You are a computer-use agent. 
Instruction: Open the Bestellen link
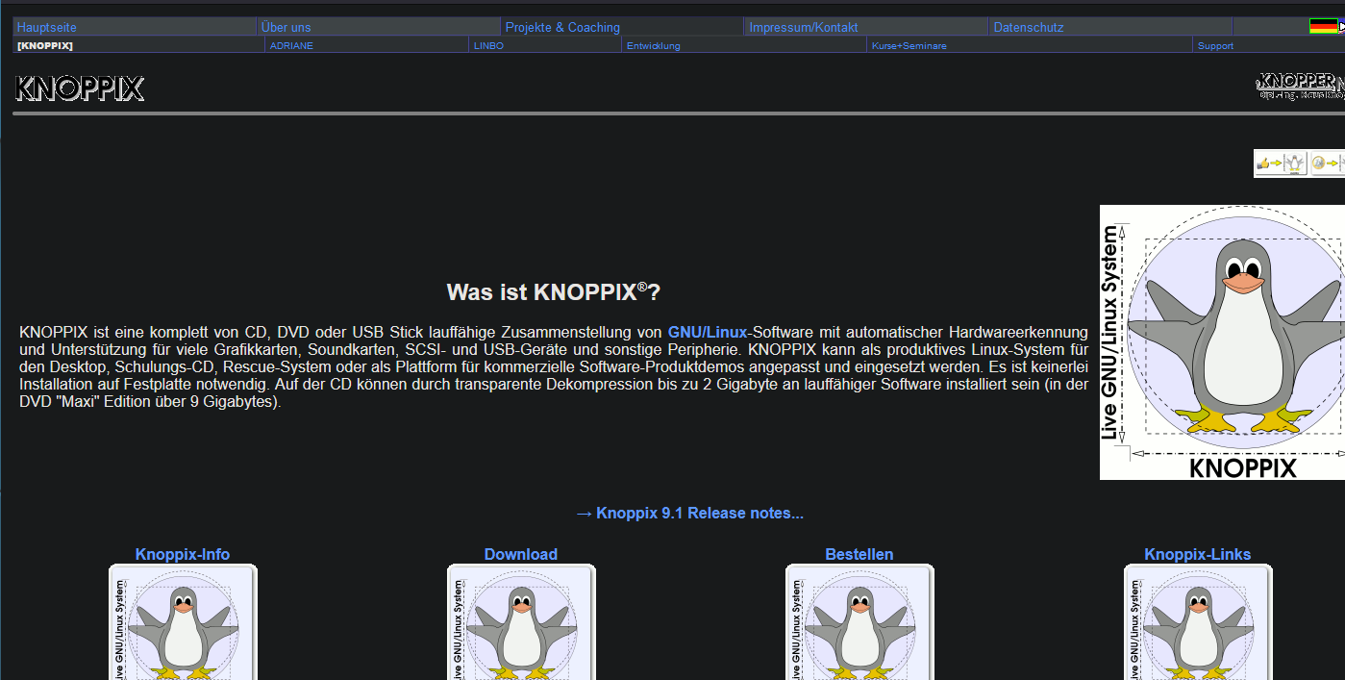(859, 554)
